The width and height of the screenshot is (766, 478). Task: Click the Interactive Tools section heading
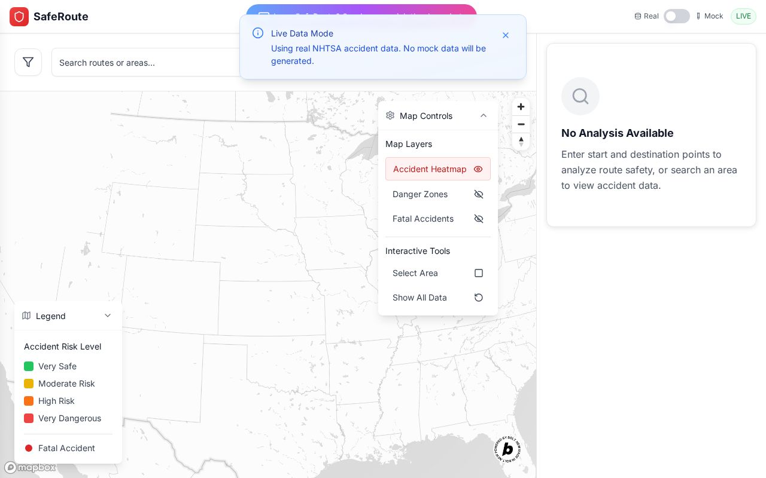[418, 251]
